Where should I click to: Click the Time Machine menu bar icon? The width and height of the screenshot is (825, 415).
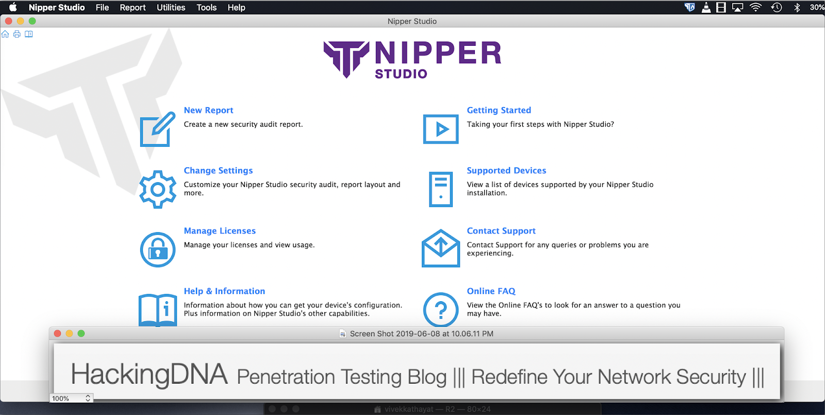[777, 7]
